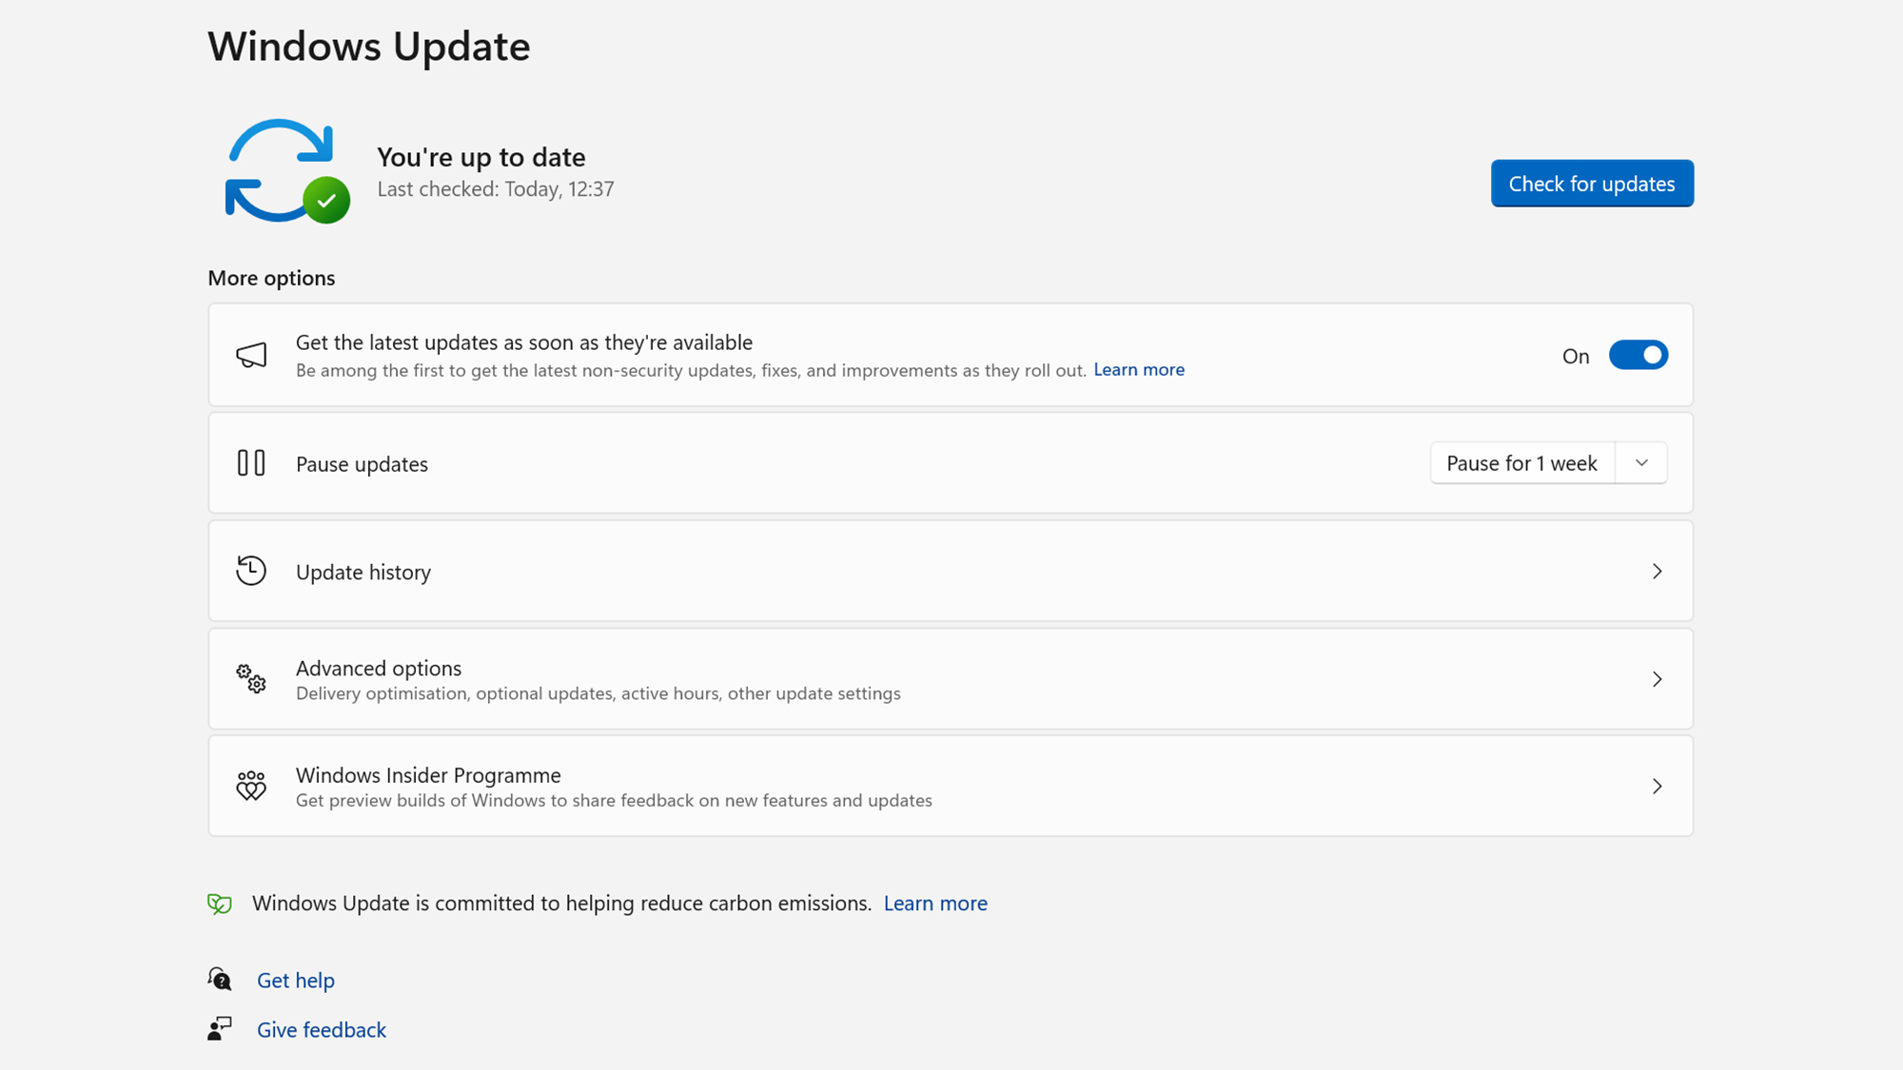The height and width of the screenshot is (1070, 1903).
Task: Open Advanced options chevron arrow
Action: 1657,679
